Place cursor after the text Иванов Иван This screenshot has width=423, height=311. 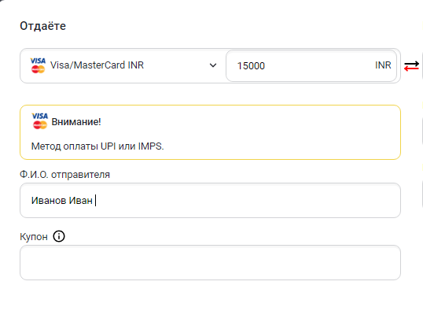95,201
